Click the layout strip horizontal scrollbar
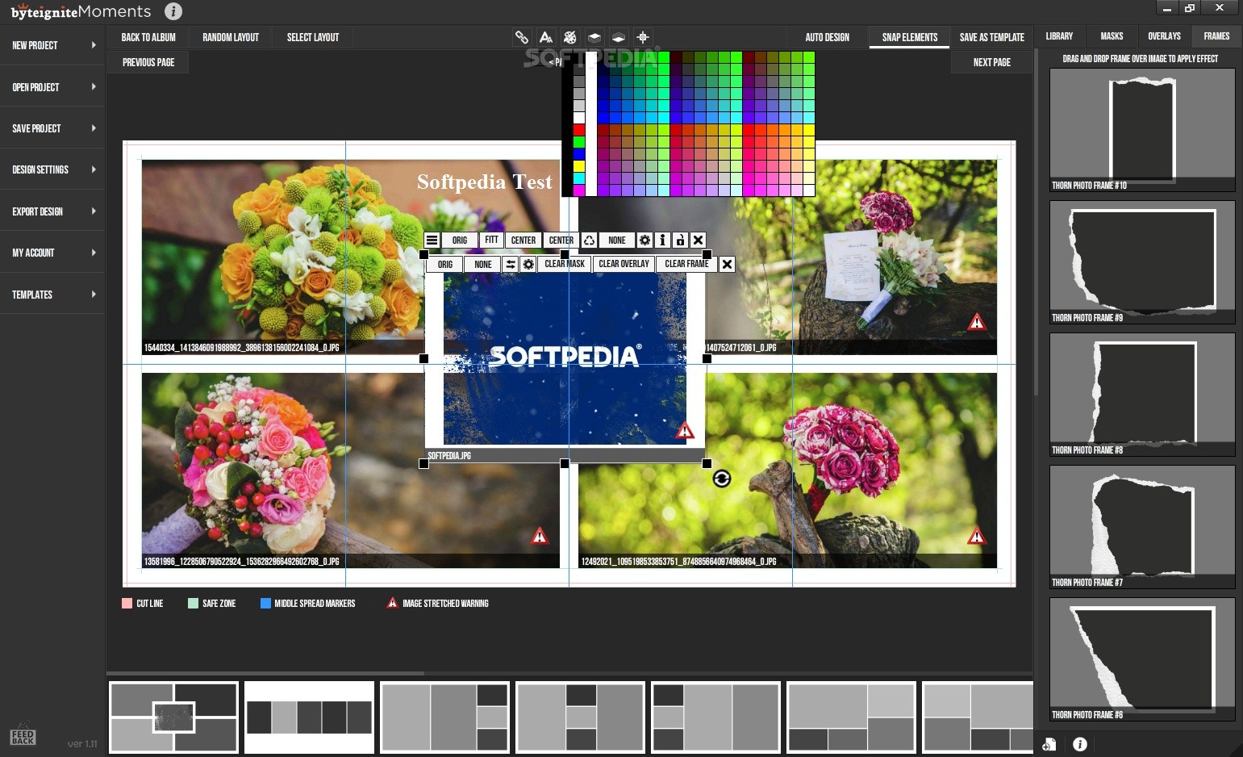Viewport: 1243px width, 757px height. 265,673
